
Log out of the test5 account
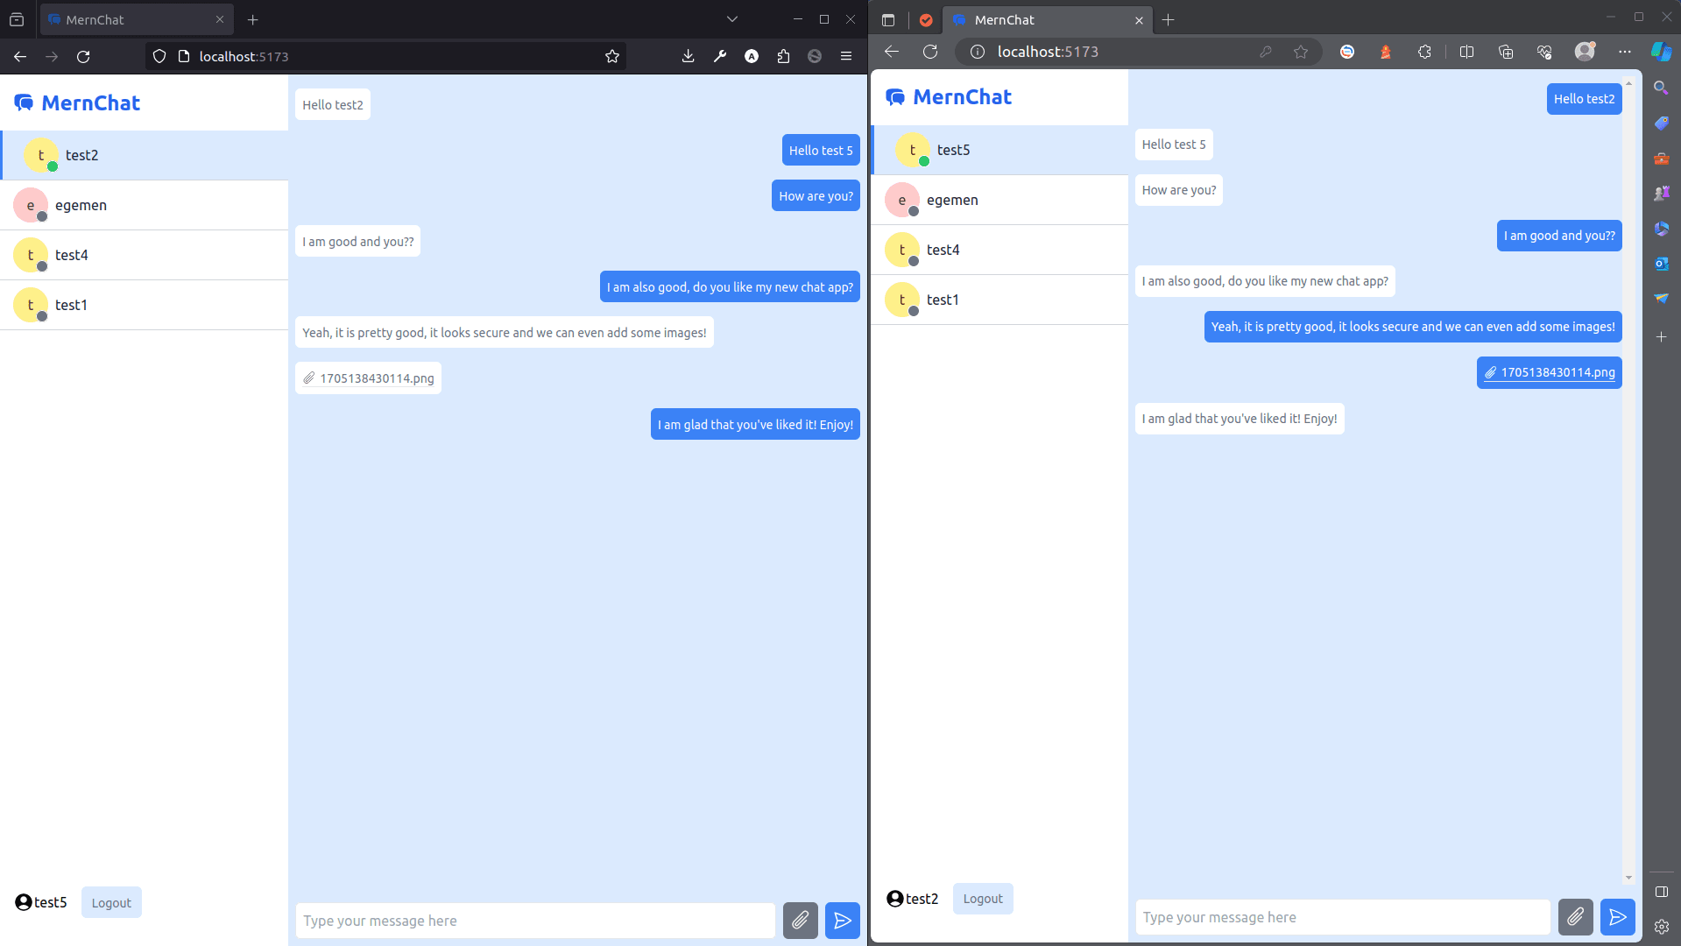[111, 902]
